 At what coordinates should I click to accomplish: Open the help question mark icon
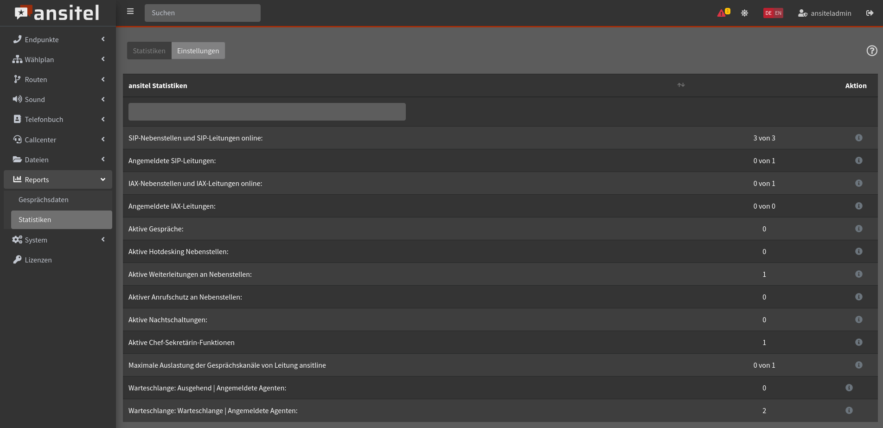(x=871, y=51)
